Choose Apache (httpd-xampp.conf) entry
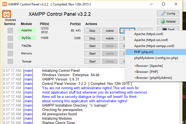This screenshot has height=124, width=186. (x=156, y=46)
